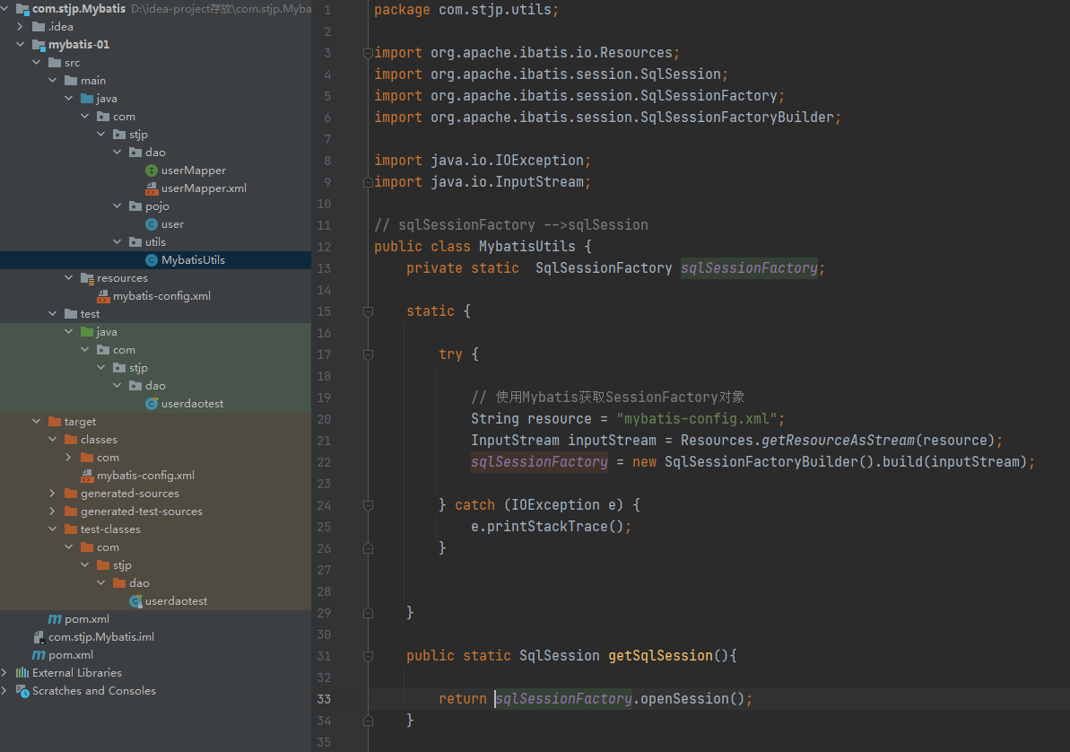Click SqlSessionFactoryBuilder in the import line
The width and height of the screenshot is (1070, 752).
pyautogui.click(x=737, y=118)
